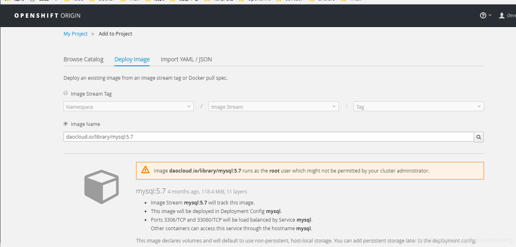Click the root user warning message

pos(291,171)
